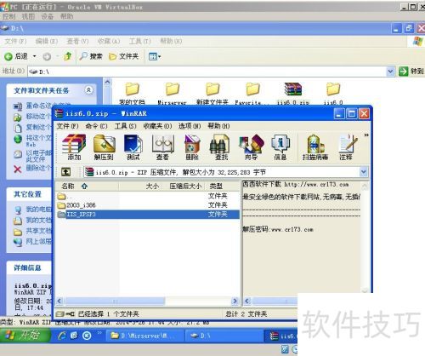The width and height of the screenshot is (425, 356).
Task: Open WinRAR File (文件) menu
Action: (67, 126)
